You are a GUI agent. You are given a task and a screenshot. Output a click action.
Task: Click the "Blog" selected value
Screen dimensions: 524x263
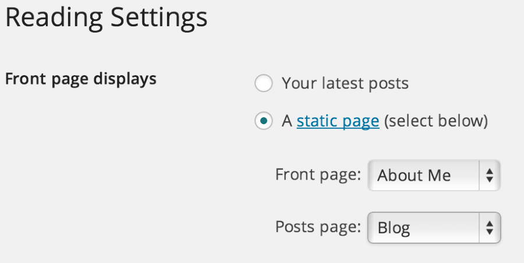click(x=394, y=227)
